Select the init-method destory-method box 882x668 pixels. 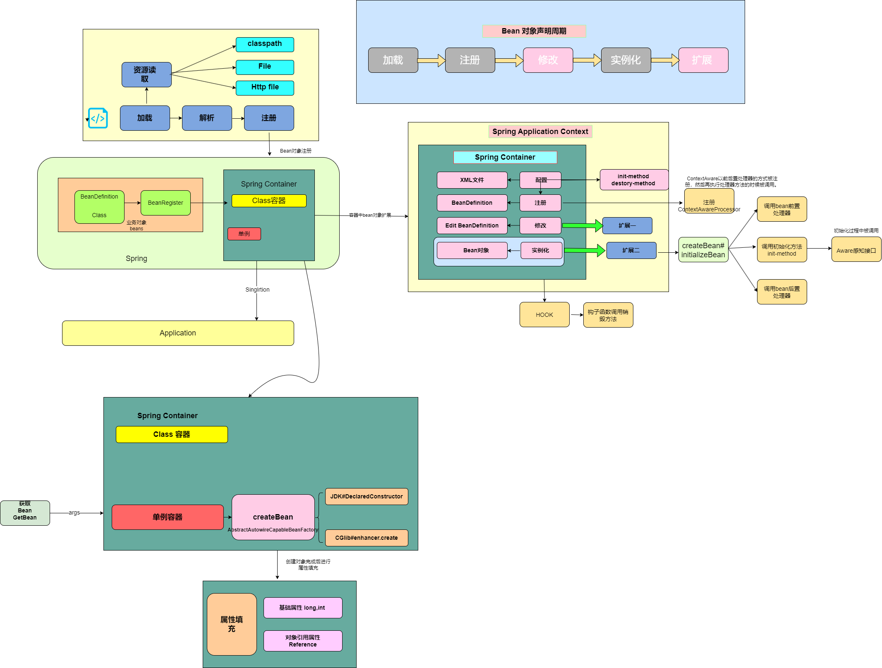click(x=634, y=180)
